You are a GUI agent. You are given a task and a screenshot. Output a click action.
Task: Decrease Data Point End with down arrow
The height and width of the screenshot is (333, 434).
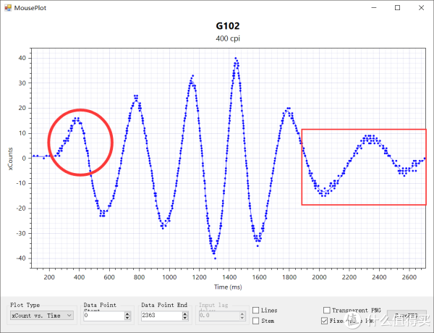pos(185,318)
